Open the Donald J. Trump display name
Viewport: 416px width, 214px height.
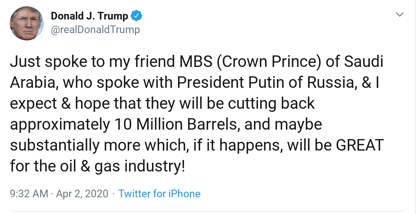tap(89, 16)
